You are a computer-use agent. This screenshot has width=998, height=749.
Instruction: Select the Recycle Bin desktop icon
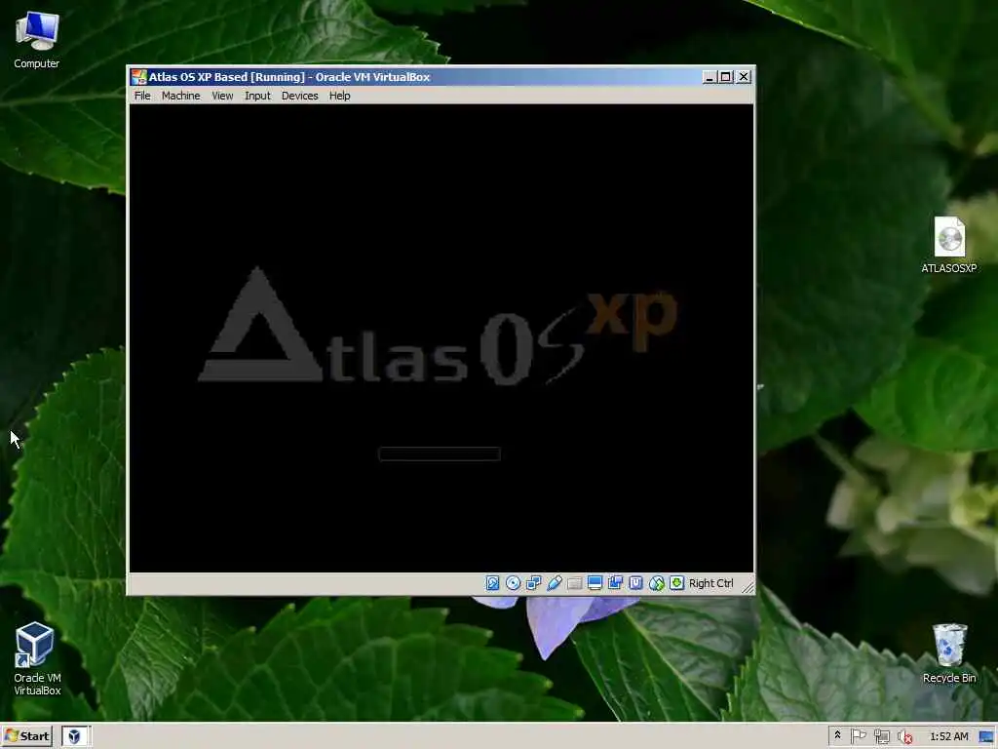[x=949, y=653]
